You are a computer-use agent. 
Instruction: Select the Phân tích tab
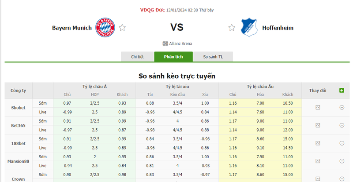tap(173, 57)
